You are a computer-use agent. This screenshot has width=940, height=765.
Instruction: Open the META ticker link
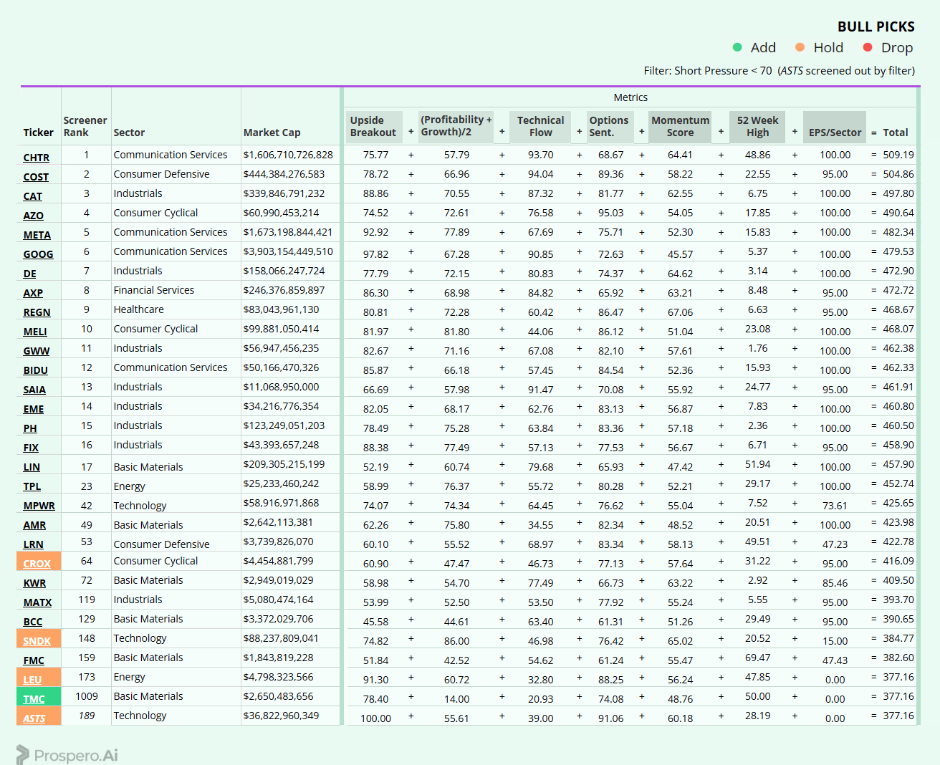[37, 235]
